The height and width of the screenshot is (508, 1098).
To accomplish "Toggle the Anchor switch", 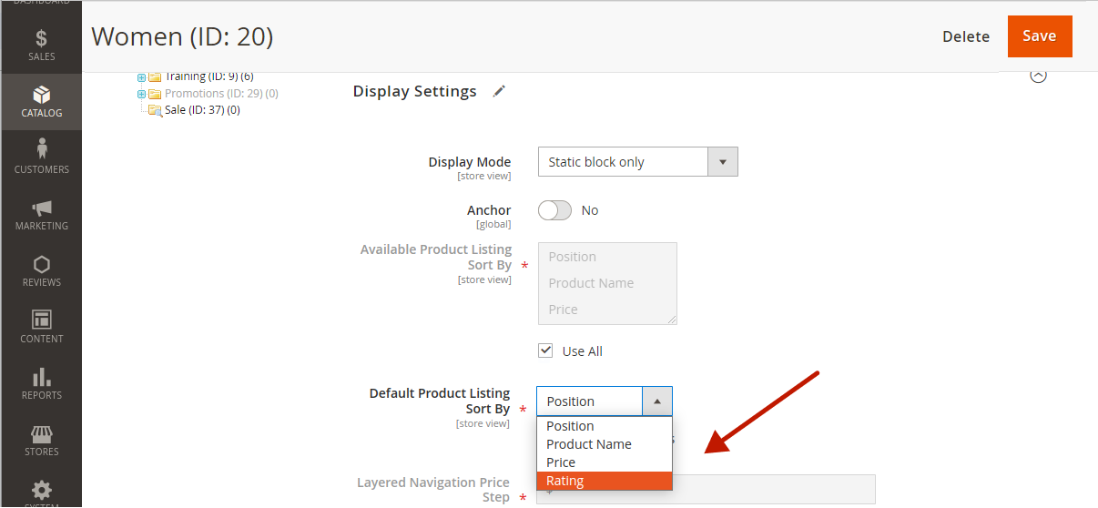I will [554, 210].
